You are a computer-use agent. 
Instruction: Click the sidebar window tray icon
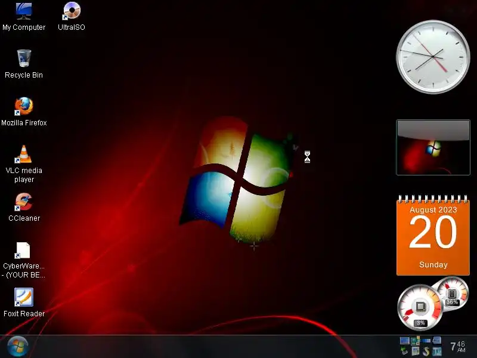[416, 351]
